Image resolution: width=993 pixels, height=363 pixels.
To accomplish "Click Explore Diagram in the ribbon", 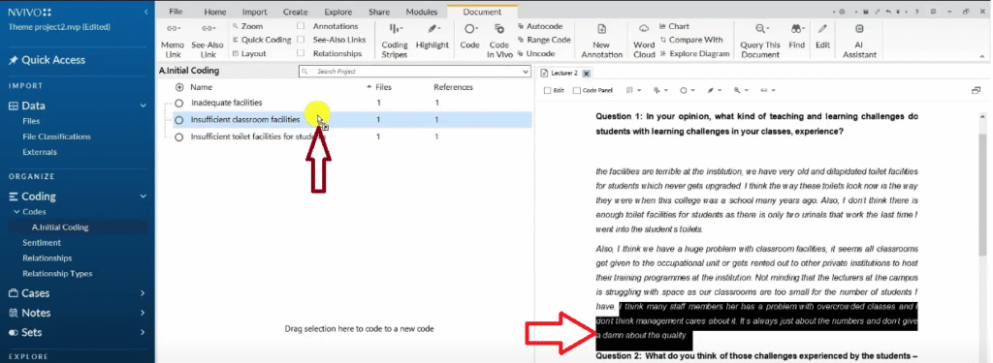I will tap(694, 54).
